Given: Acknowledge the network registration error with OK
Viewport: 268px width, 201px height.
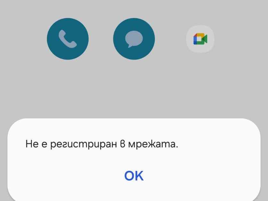Looking at the screenshot, I should [134, 175].
